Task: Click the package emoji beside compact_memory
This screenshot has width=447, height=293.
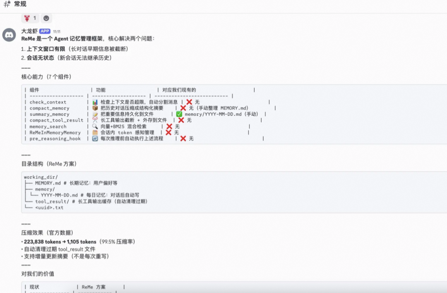Action: 94,108
